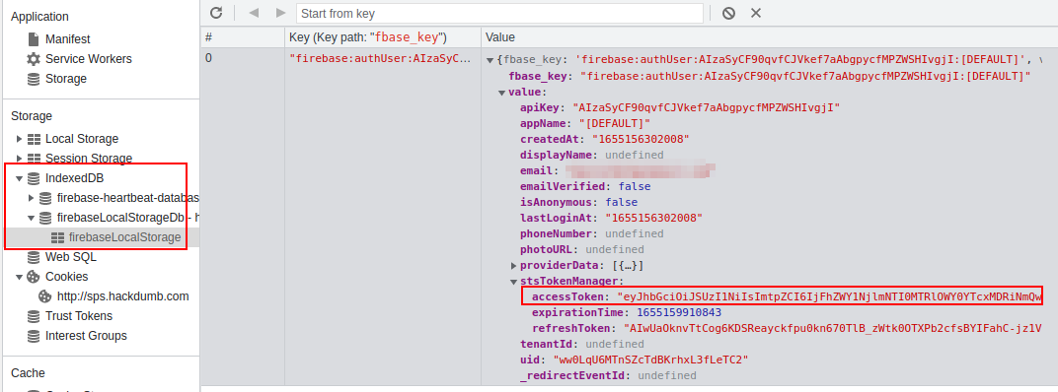Click the Service Workers gear icon
Viewport: 1058px width, 392px height.
(x=34, y=58)
